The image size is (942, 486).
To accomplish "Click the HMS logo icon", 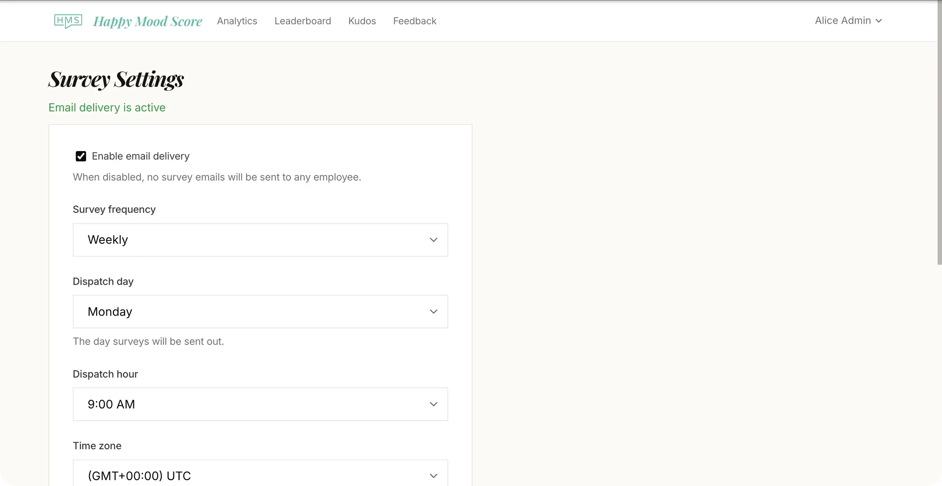I will [x=68, y=21].
